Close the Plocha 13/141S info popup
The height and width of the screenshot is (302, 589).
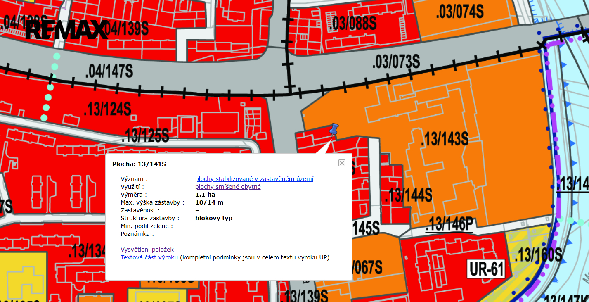[x=342, y=163]
